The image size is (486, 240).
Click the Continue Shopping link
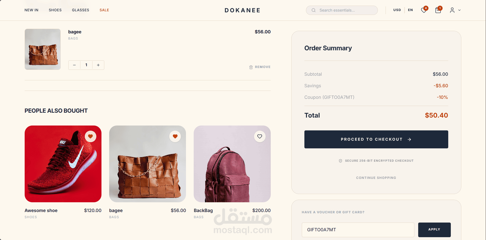(x=376, y=178)
